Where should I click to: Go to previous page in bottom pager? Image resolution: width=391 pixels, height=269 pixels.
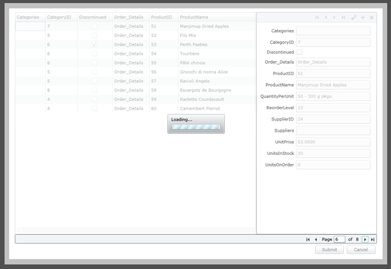[x=316, y=240]
